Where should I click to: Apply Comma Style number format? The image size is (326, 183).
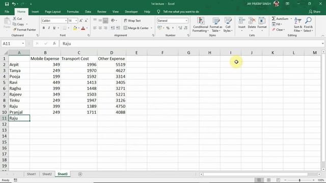point(173,28)
